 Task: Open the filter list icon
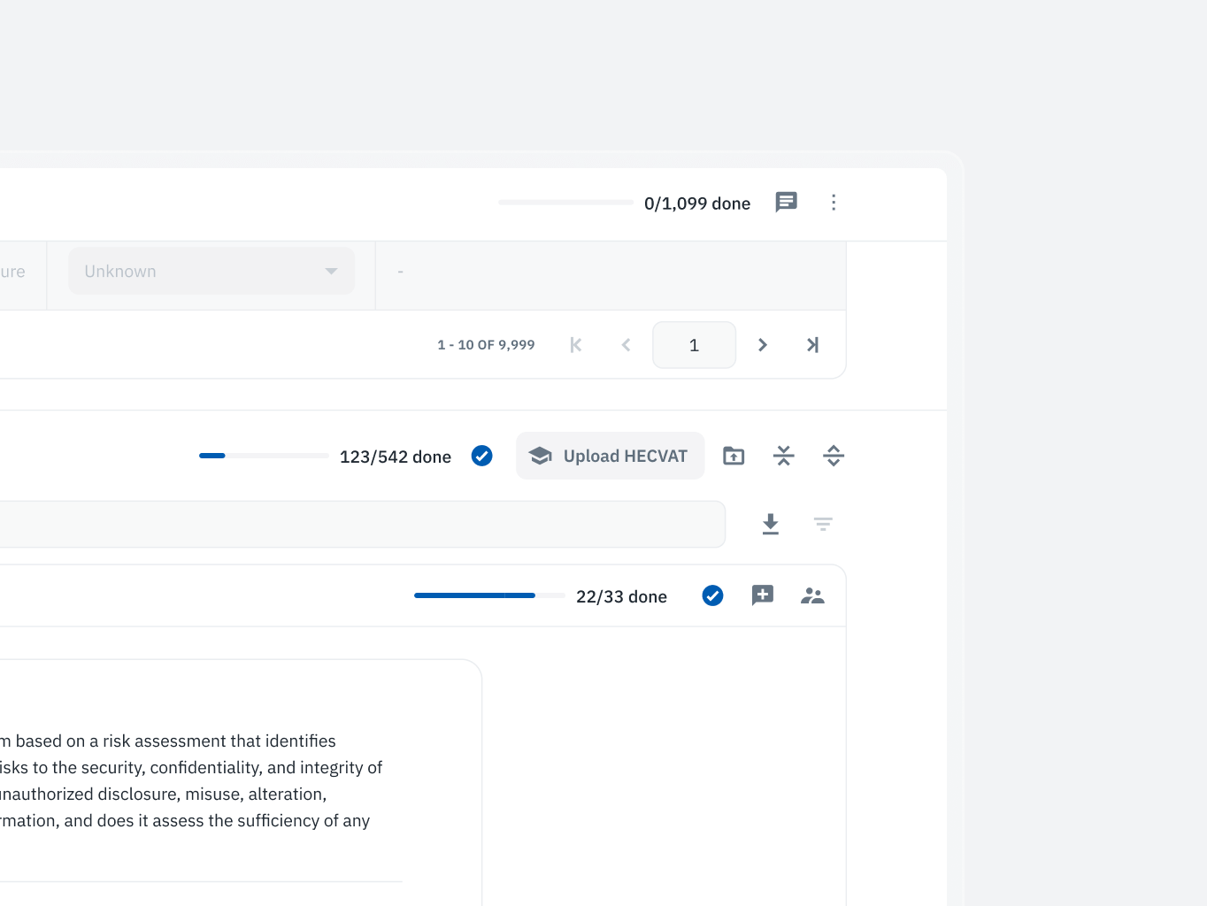coord(823,525)
